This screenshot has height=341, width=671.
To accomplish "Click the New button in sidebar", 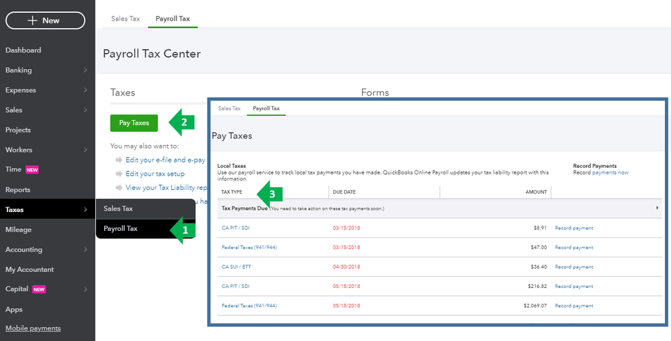I will [x=46, y=21].
